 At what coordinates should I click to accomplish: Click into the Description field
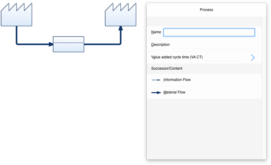pos(213,45)
